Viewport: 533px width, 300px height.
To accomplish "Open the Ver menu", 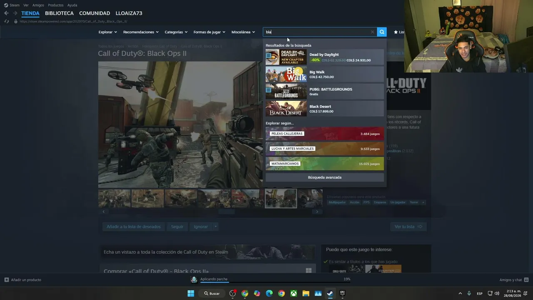I will pyautogui.click(x=26, y=5).
